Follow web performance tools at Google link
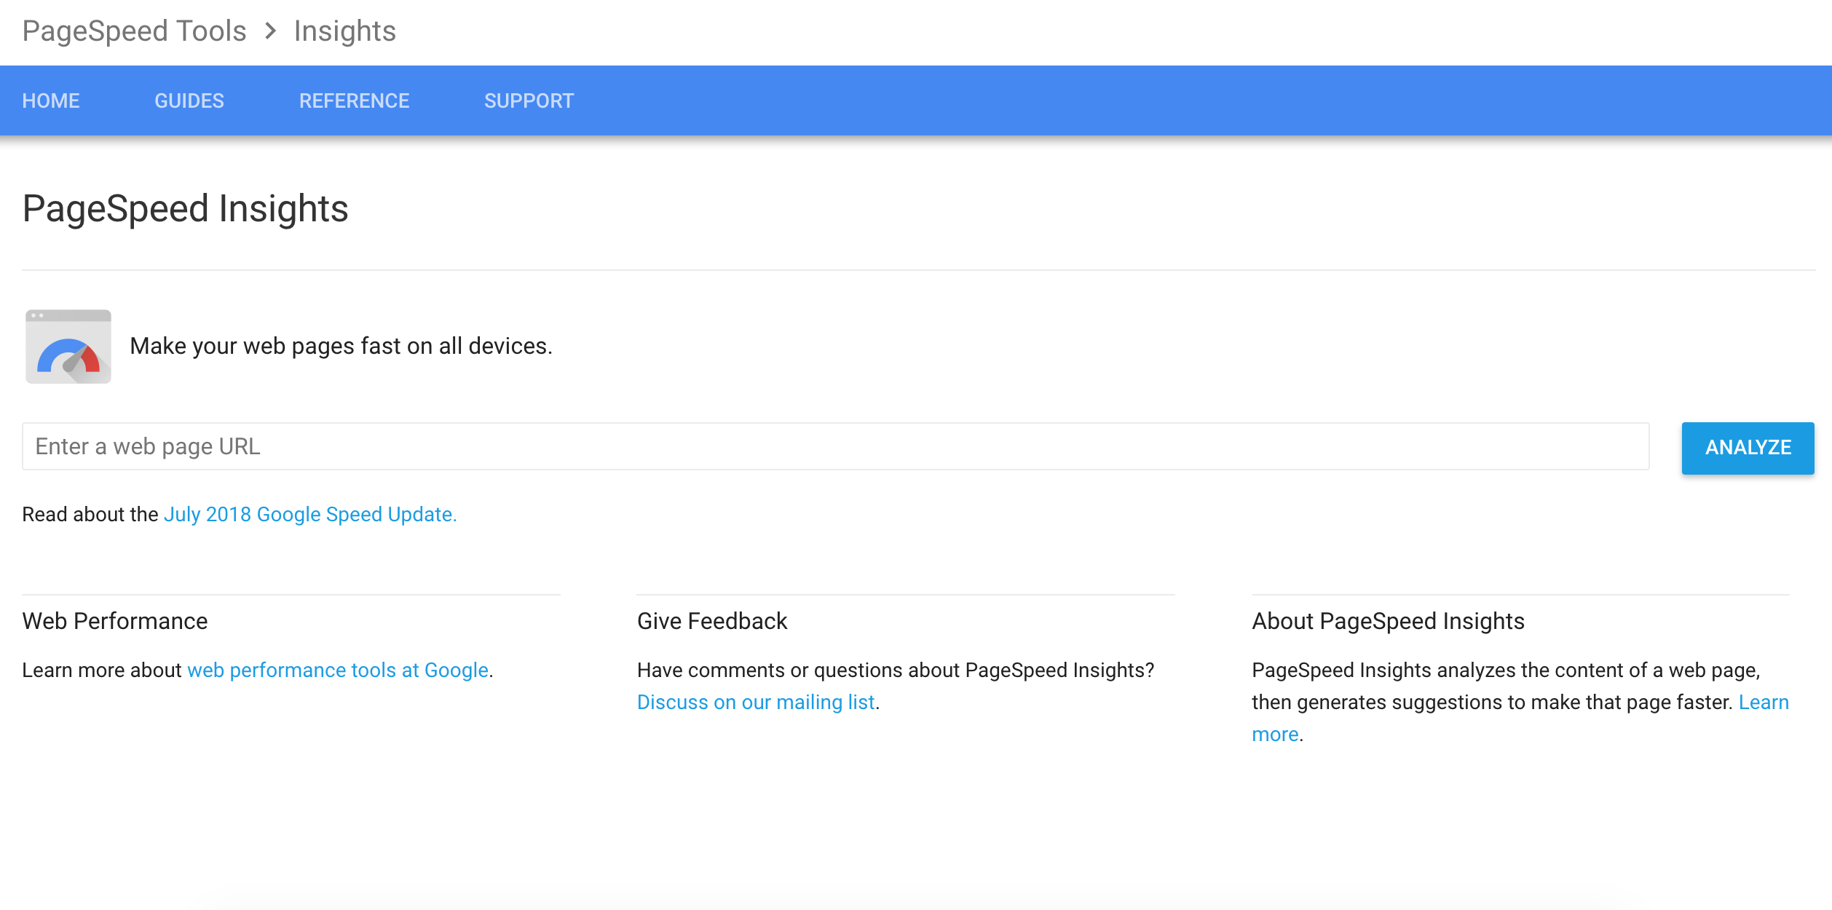 (338, 670)
